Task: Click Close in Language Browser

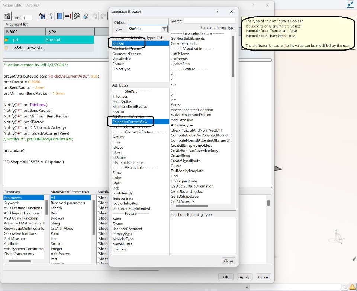Action: tap(228, 261)
